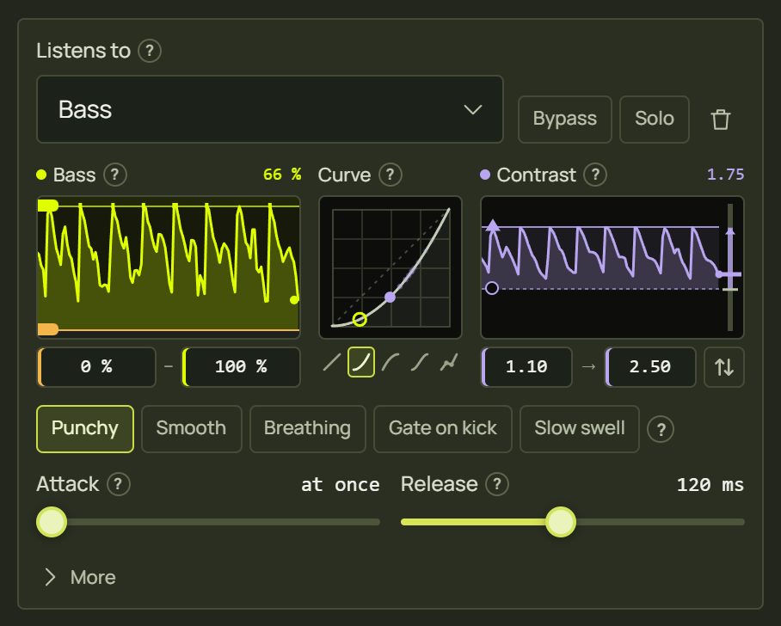
Task: Click the '120 ms' Release value
Action: click(x=710, y=485)
